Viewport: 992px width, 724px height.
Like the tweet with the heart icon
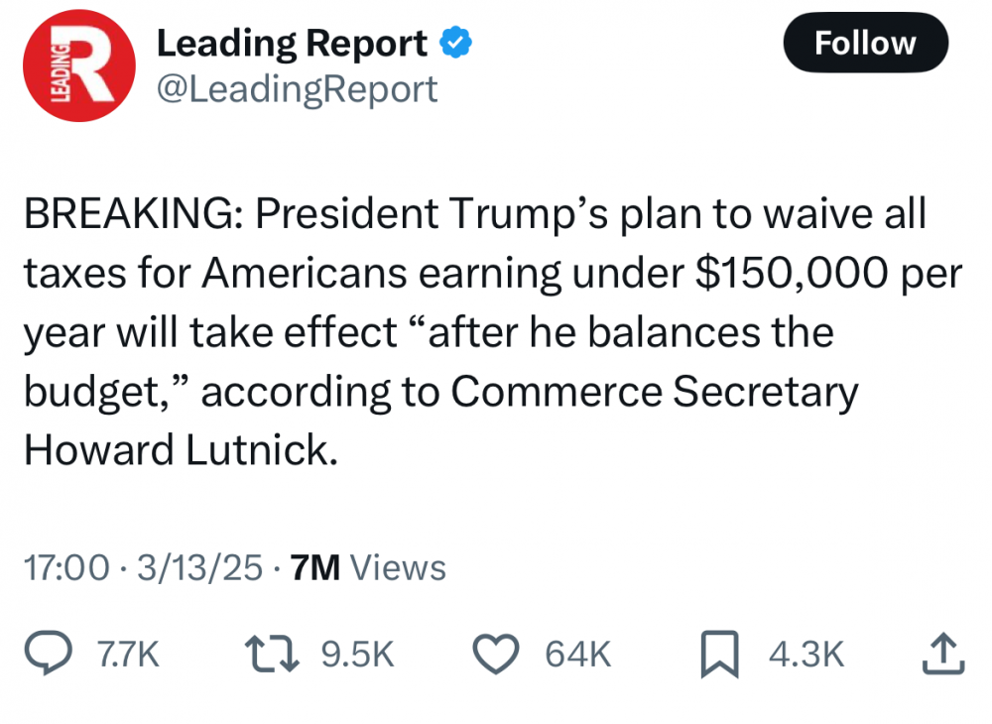(x=497, y=654)
